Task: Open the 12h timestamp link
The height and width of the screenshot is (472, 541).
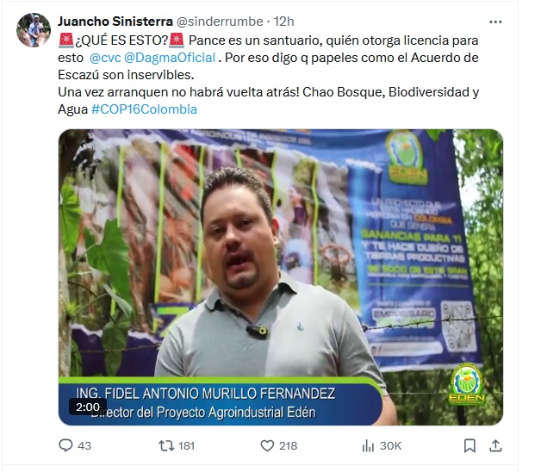Action: point(284,22)
